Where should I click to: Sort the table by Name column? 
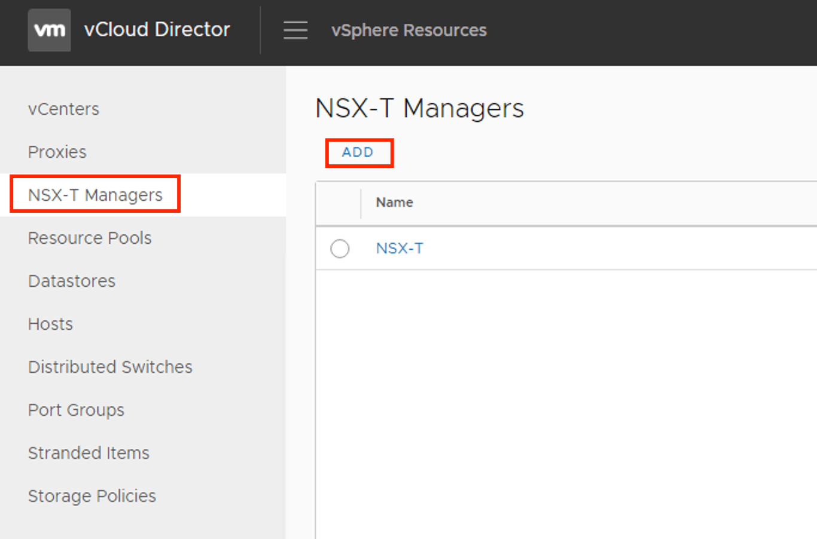tap(394, 203)
